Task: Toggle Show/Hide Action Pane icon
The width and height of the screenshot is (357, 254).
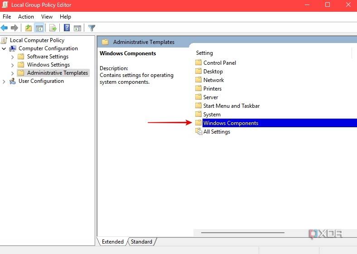Action: pyautogui.click(x=77, y=28)
